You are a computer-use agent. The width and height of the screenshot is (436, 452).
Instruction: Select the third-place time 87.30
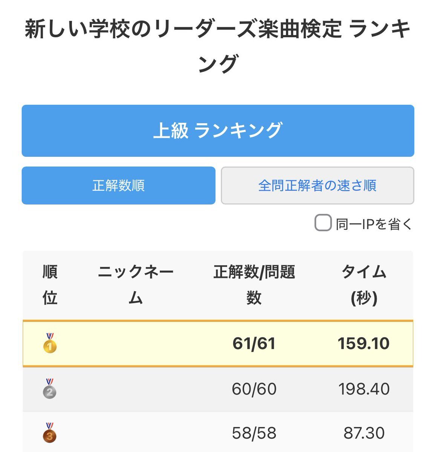tap(364, 433)
